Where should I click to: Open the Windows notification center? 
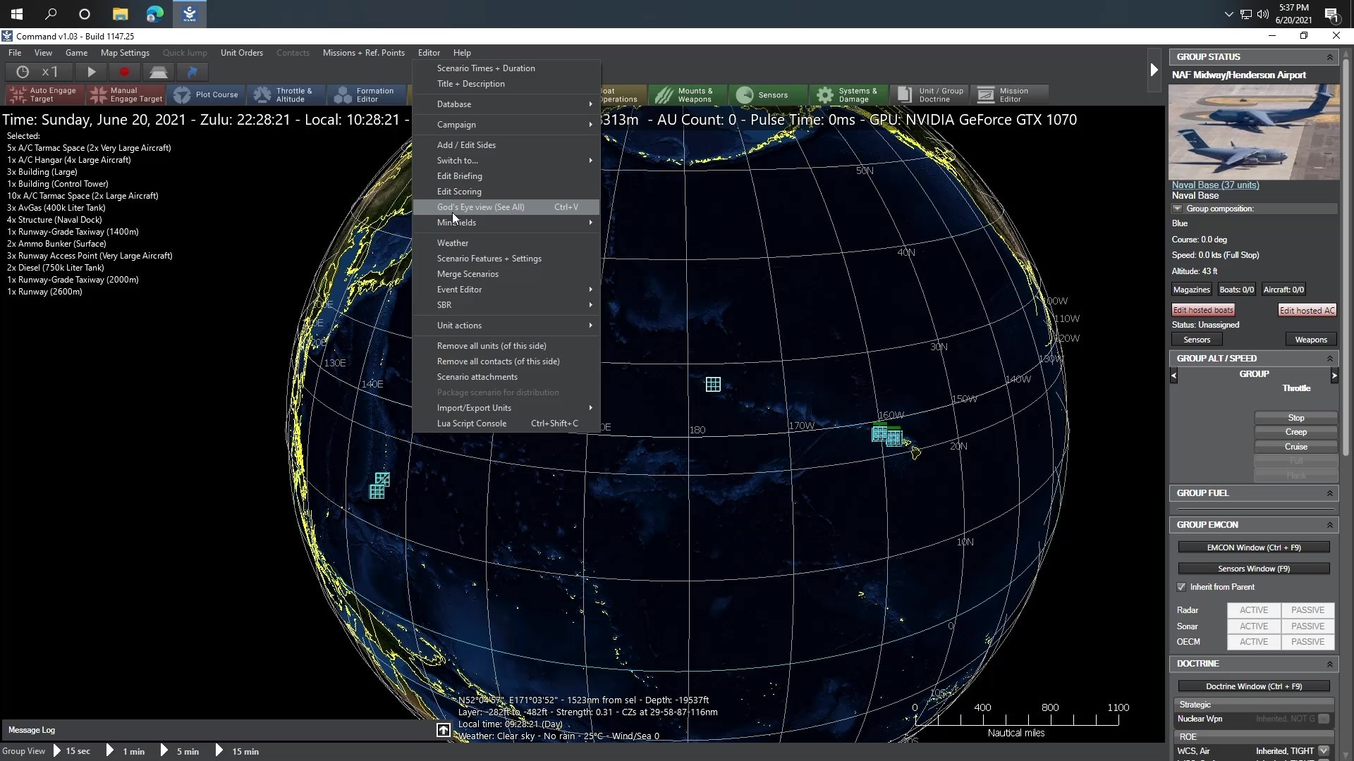1331,14
